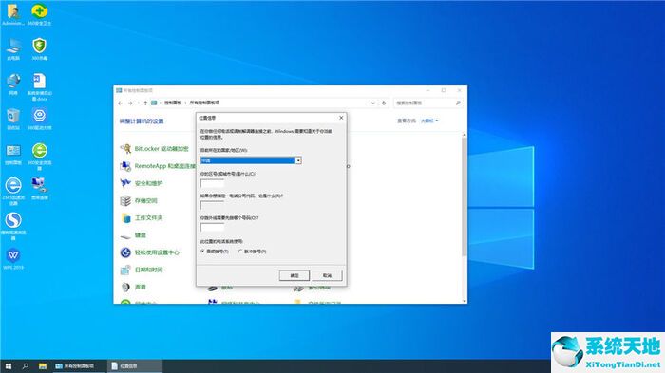Open 存储空间 storage spaces item

(x=139, y=200)
